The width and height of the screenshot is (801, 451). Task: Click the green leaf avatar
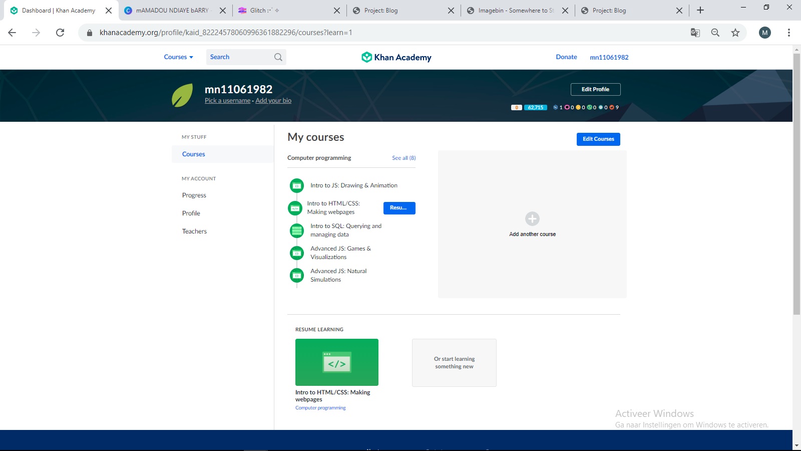tap(182, 95)
